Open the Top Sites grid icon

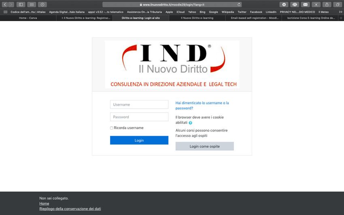coord(32,4)
